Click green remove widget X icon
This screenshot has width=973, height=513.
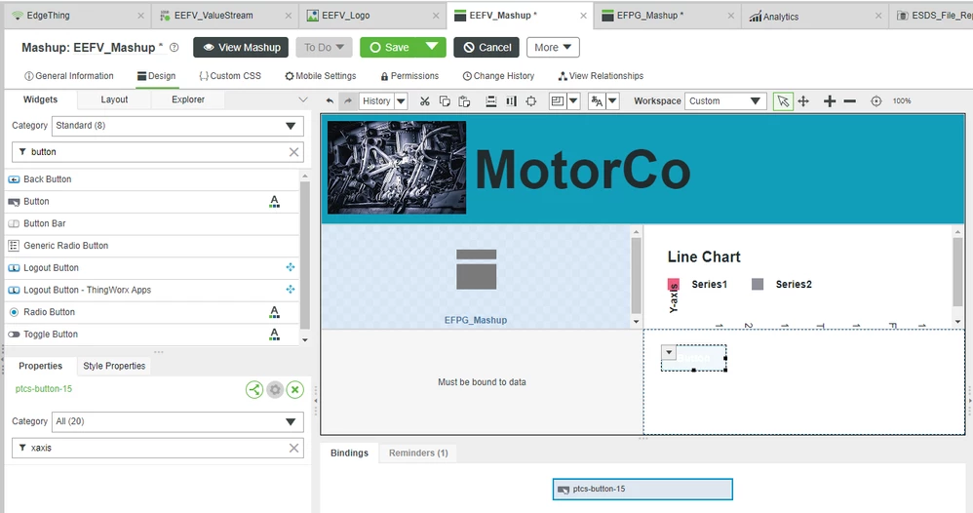295,389
